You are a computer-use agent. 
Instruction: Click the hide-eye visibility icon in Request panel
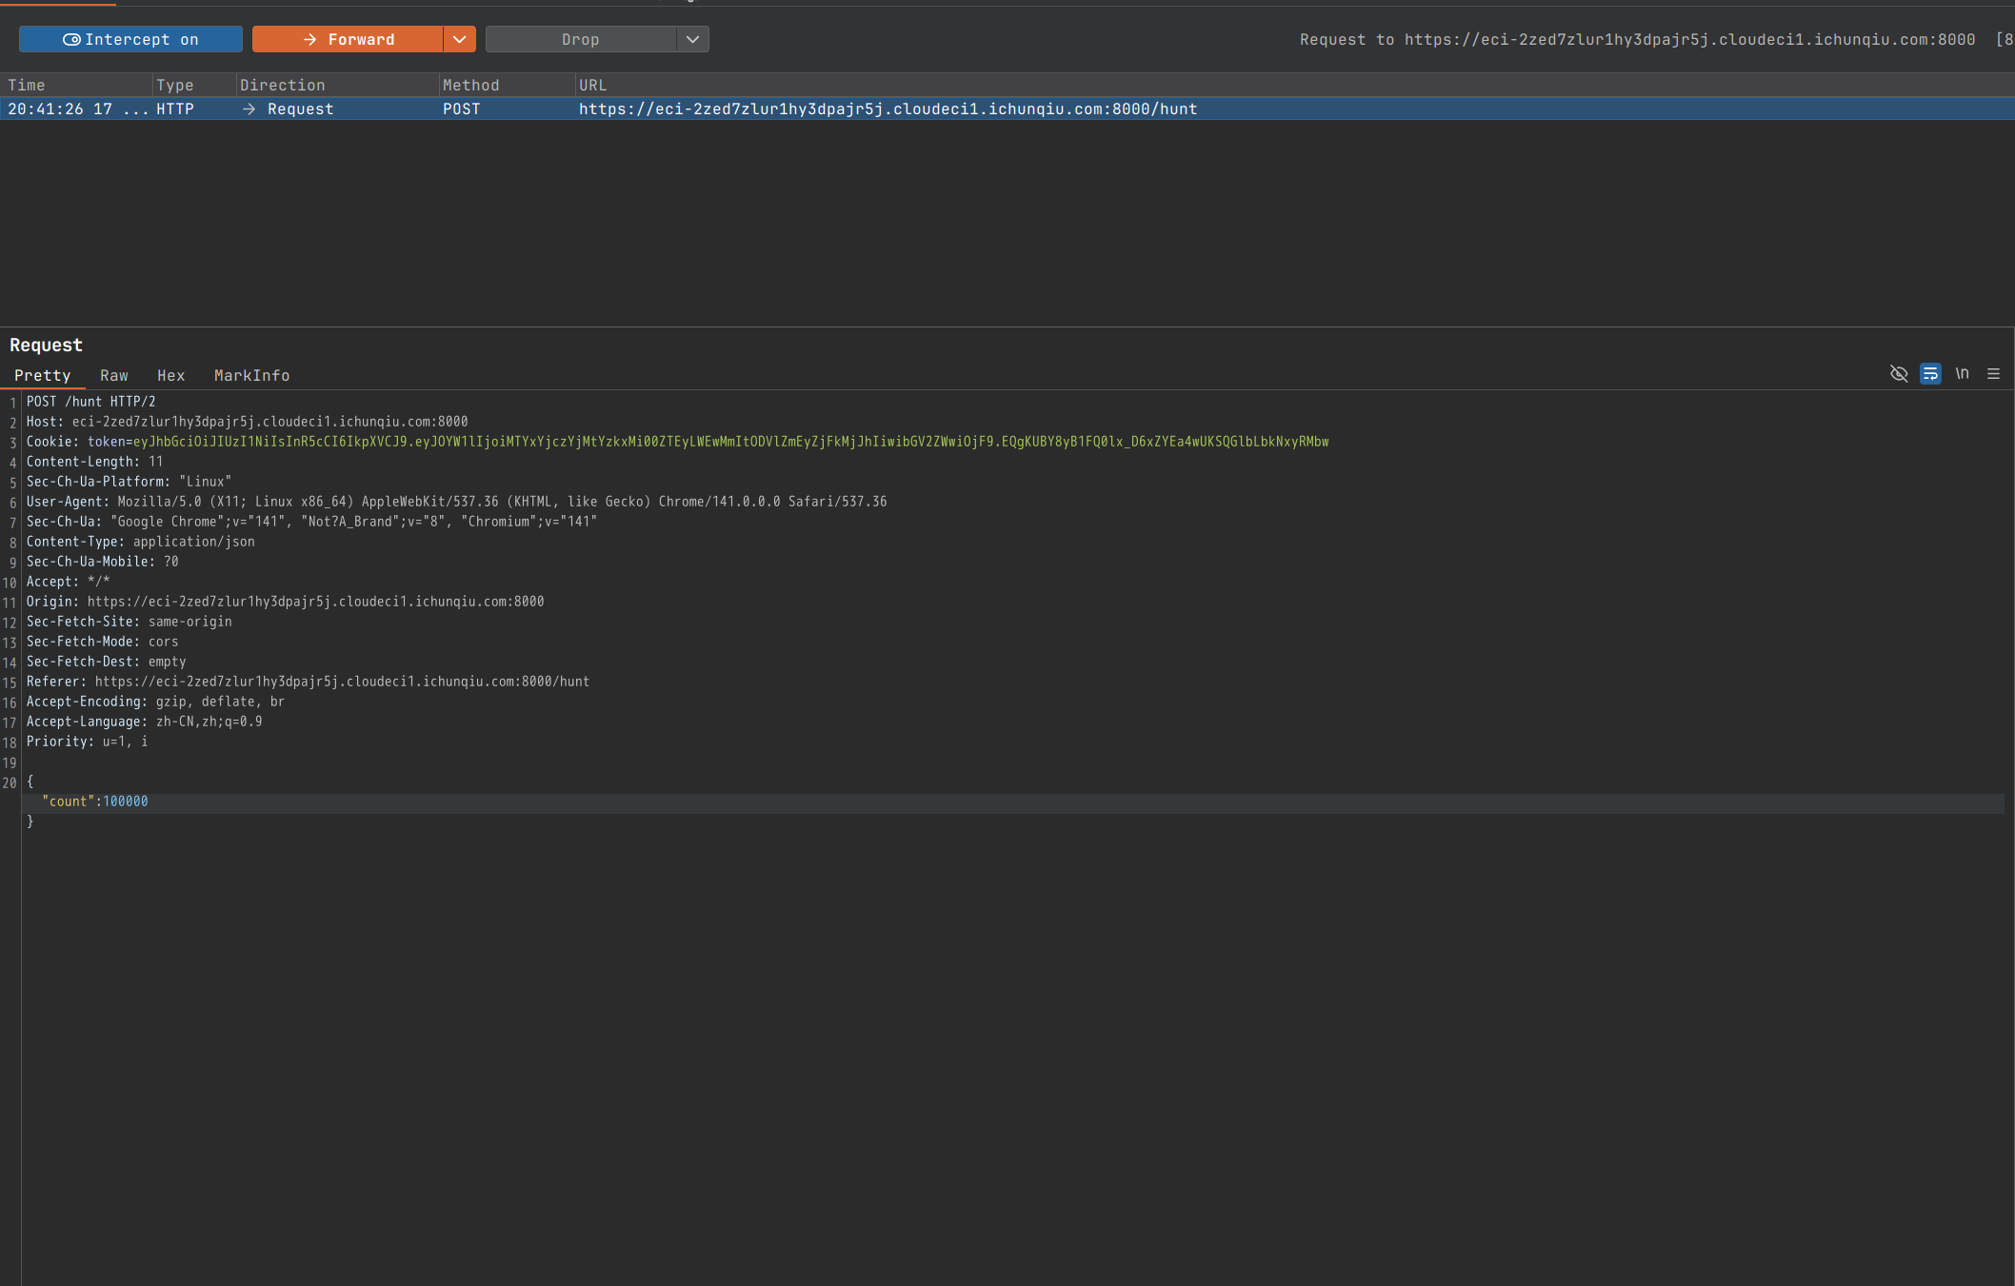click(1899, 373)
